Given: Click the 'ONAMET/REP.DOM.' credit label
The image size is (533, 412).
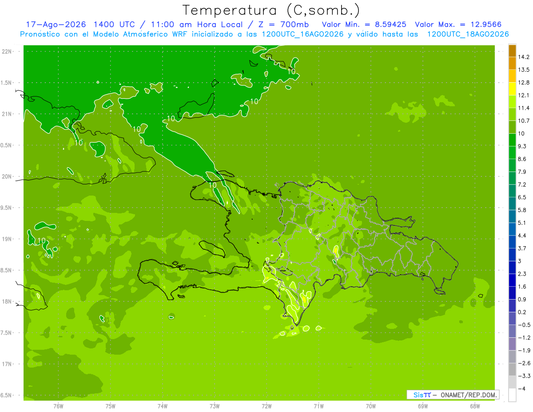Looking at the screenshot, I should click(x=468, y=395).
